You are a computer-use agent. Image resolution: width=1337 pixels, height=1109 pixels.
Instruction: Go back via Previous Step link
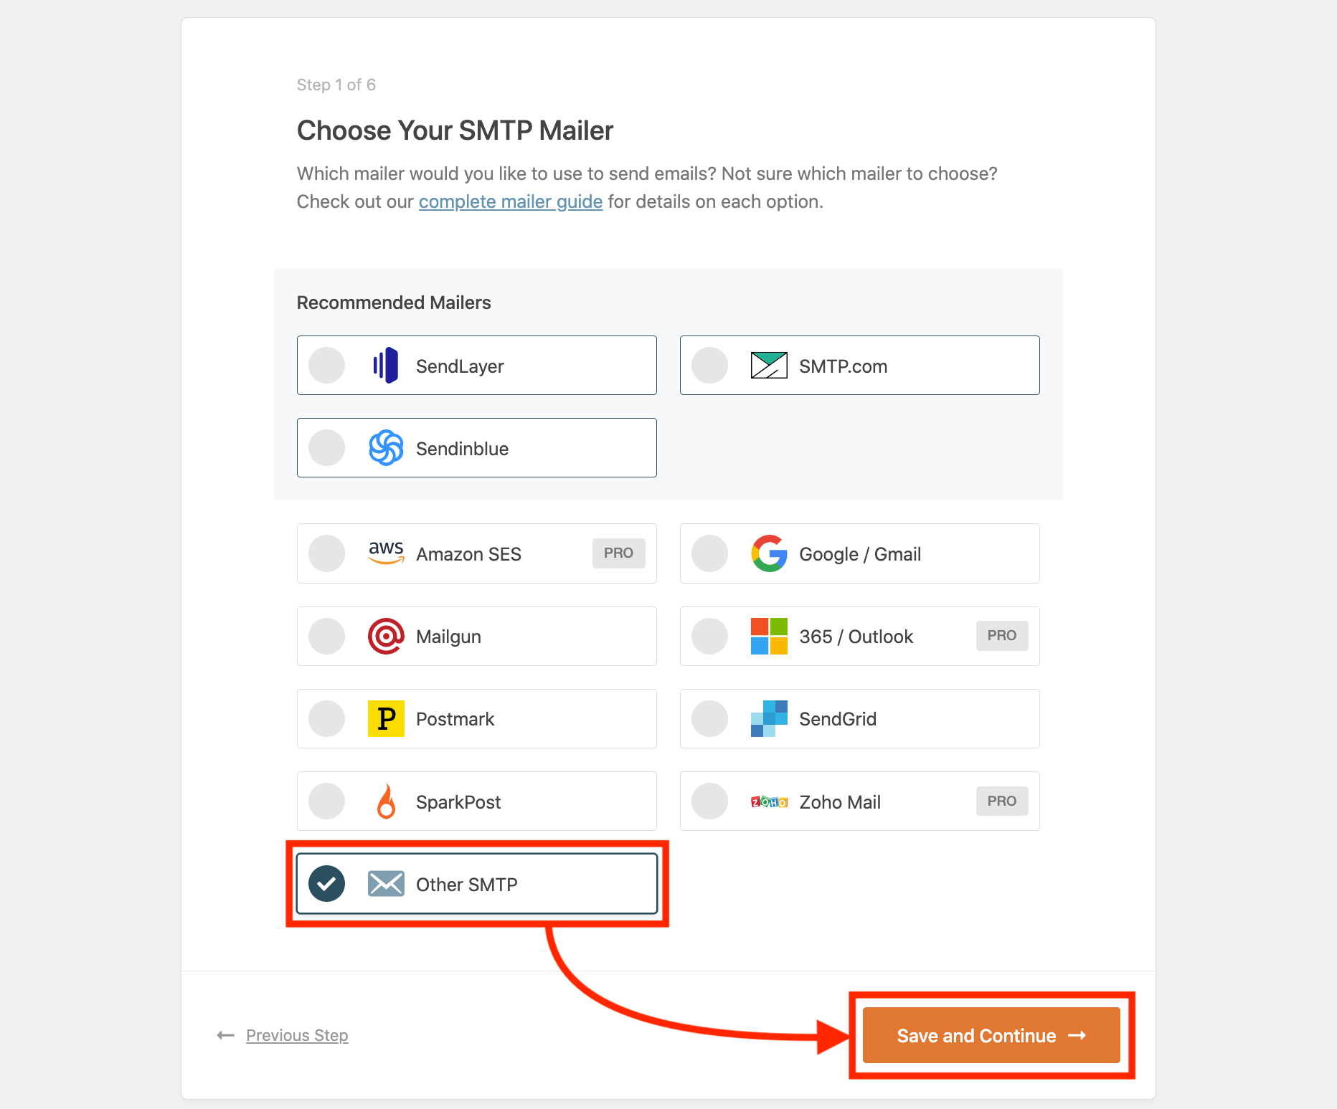click(296, 1035)
